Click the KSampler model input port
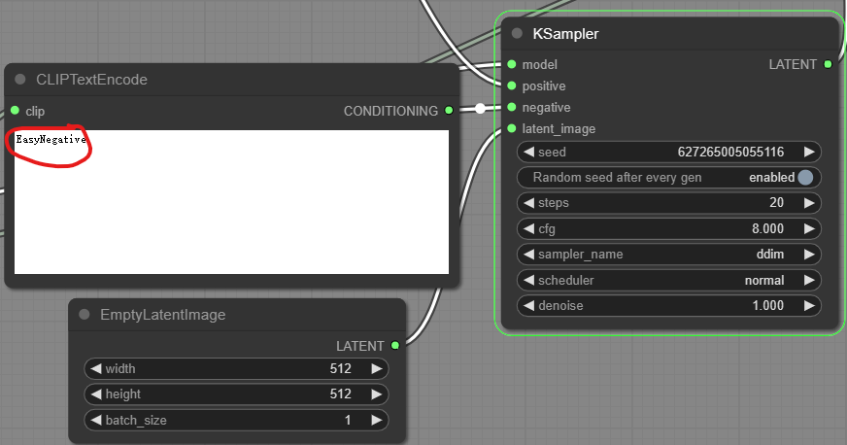Viewport: 847px width, 445px height. click(512, 64)
